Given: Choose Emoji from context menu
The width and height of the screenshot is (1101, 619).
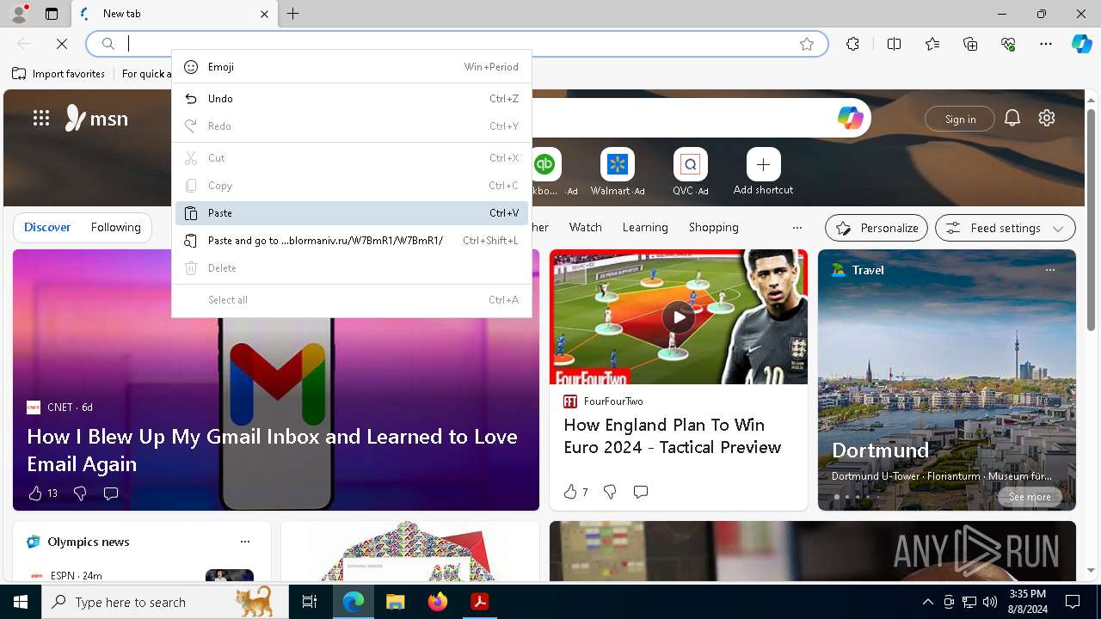Looking at the screenshot, I should 352,67.
